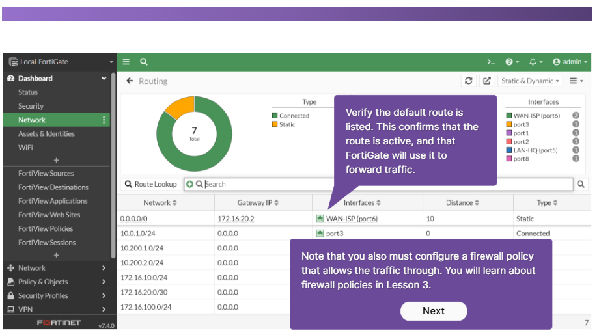Image resolution: width=599 pixels, height=335 pixels.
Task: Select the 172.16.100.0/24 route
Action: (x=146, y=307)
